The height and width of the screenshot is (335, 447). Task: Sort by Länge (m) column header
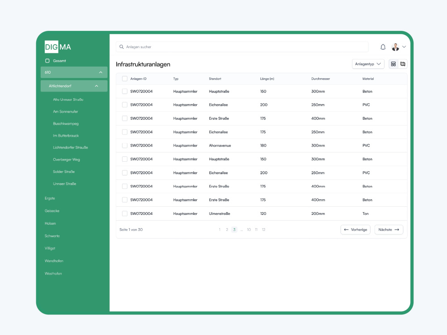267,79
